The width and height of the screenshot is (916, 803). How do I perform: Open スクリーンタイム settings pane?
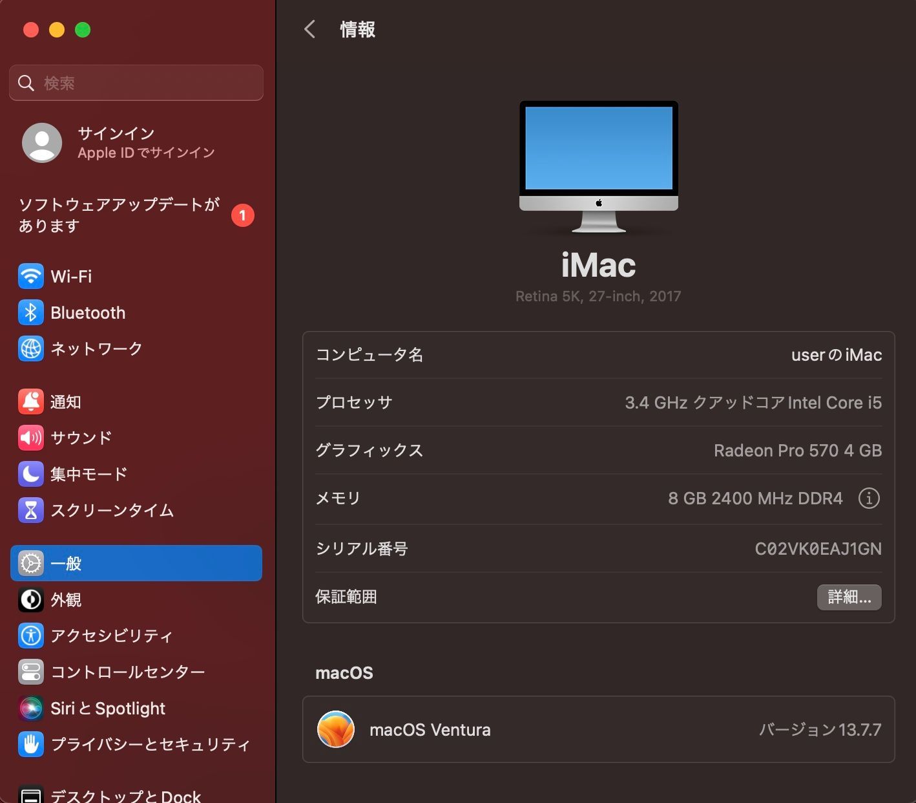point(136,510)
